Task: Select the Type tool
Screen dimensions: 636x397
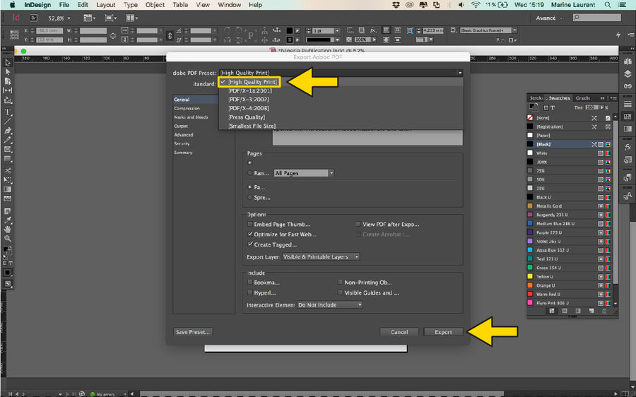Action: point(8,112)
